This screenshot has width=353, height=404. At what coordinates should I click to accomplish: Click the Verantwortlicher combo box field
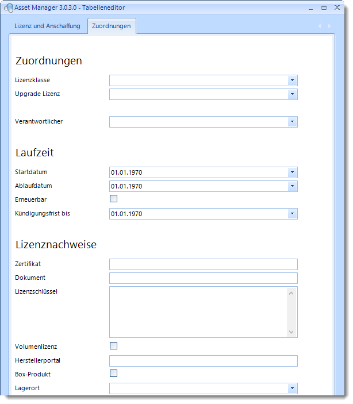coord(204,122)
